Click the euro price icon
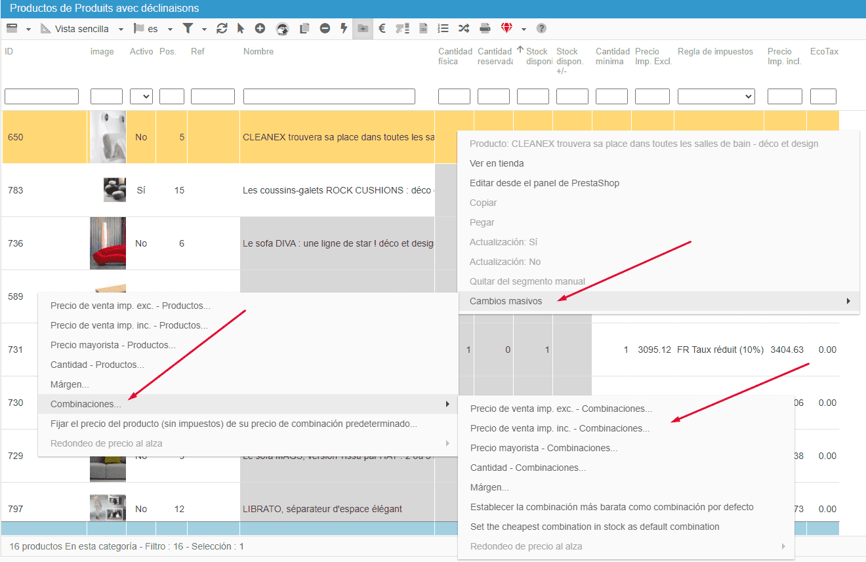 coord(382,28)
